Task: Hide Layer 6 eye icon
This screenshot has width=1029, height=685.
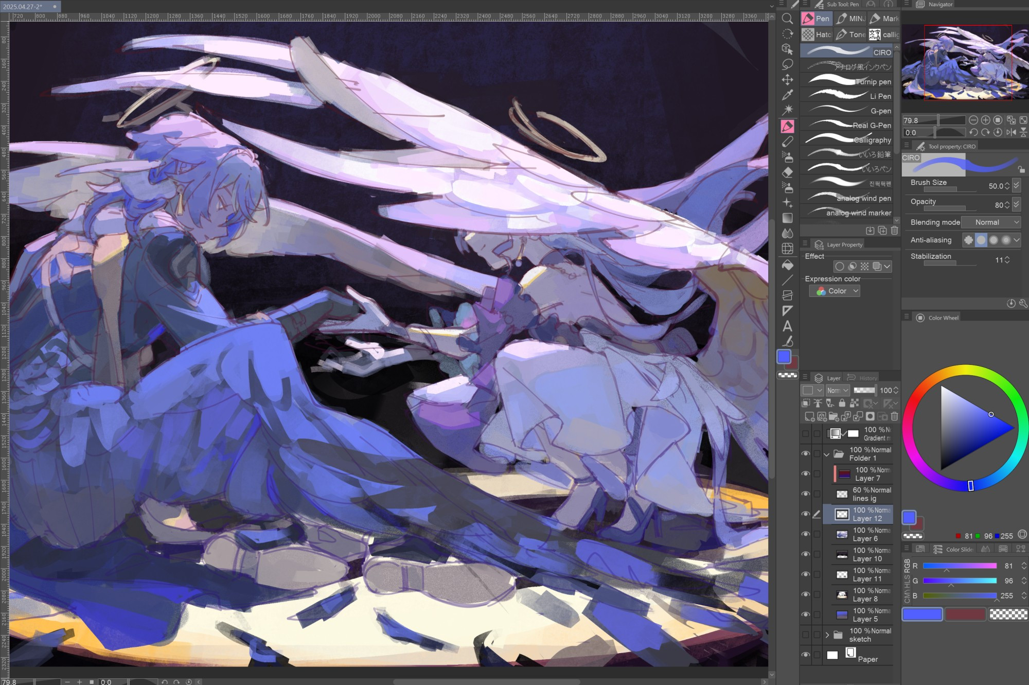Action: tap(806, 534)
